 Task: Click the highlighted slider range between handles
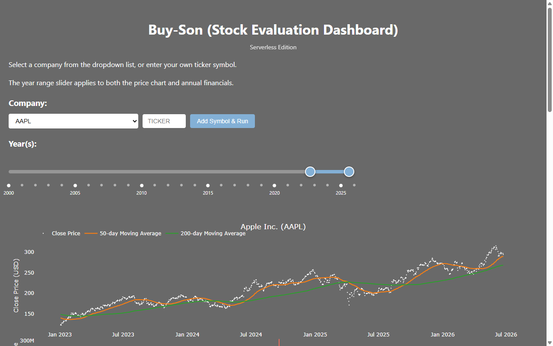[x=330, y=172]
